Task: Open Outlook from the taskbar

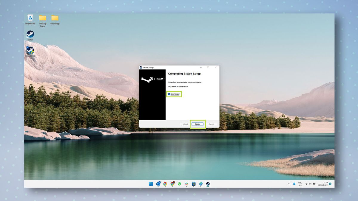Action: pos(158,184)
